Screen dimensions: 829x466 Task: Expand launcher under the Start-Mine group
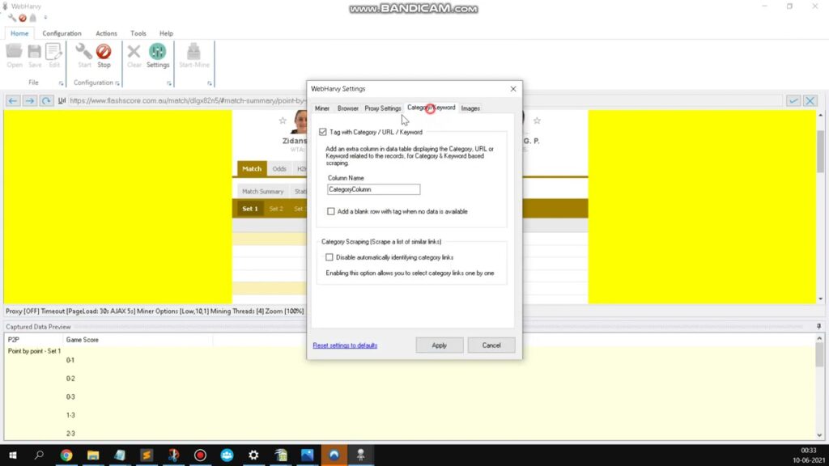pyautogui.click(x=210, y=83)
